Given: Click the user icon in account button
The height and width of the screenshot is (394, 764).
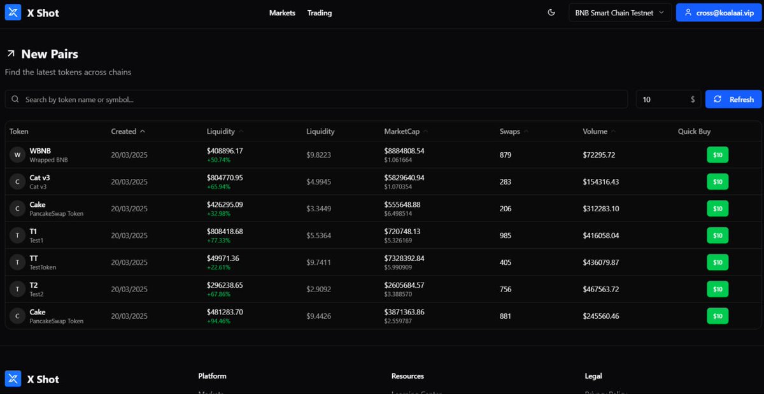Looking at the screenshot, I should (688, 13).
